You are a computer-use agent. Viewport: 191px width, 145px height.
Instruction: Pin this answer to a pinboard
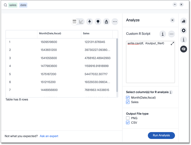90,22
